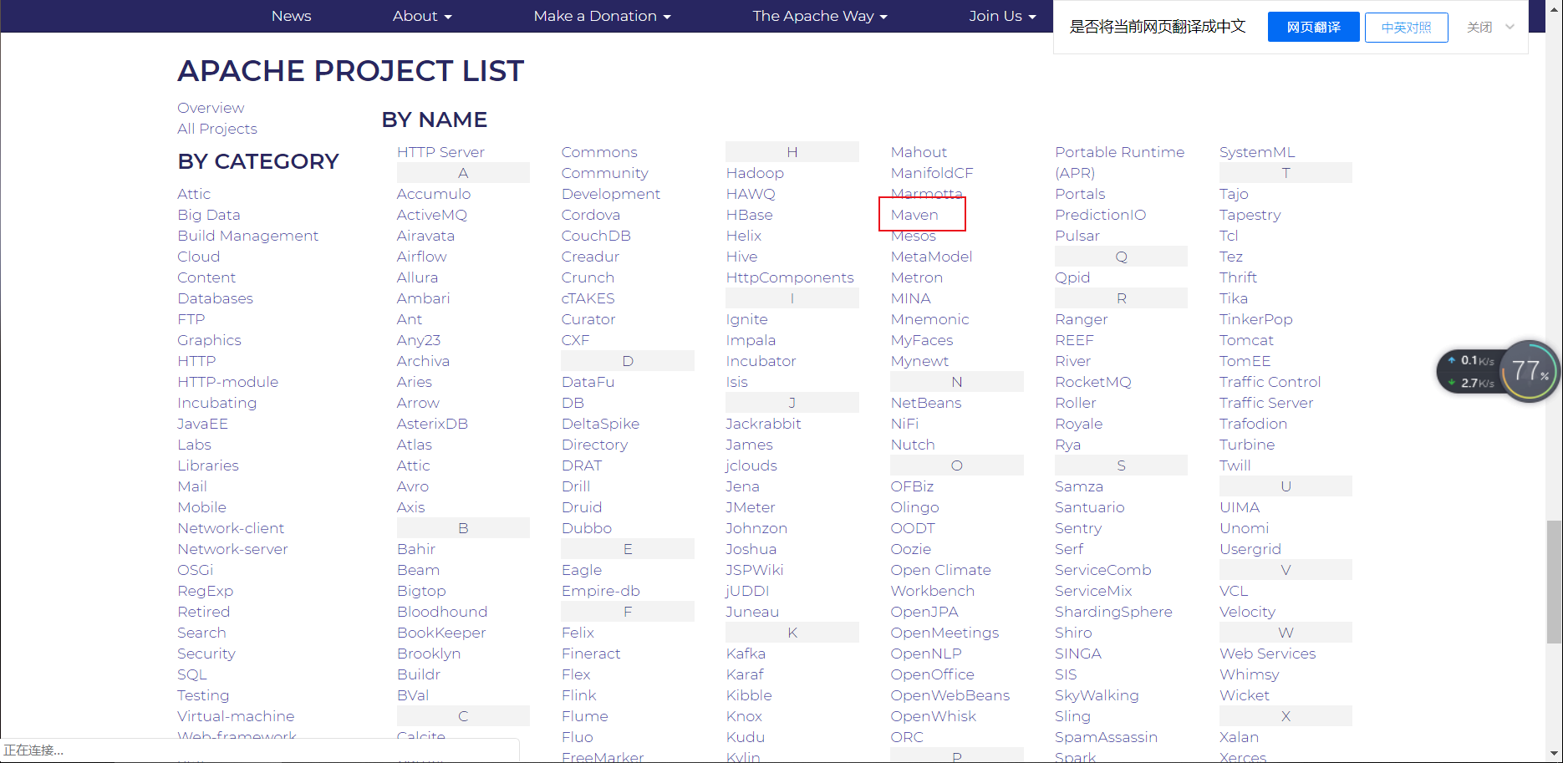Expand the Join Us dropdown
Screen dimensions: 1563x763
[x=1002, y=16]
